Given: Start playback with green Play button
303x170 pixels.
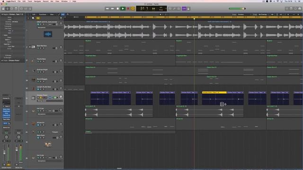Looking at the screenshot, I should click(123, 8).
